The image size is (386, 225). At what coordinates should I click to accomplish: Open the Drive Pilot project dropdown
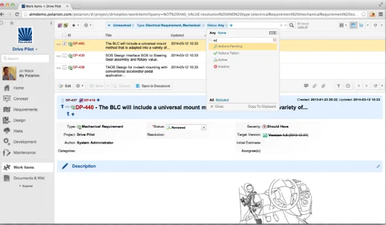(x=25, y=49)
